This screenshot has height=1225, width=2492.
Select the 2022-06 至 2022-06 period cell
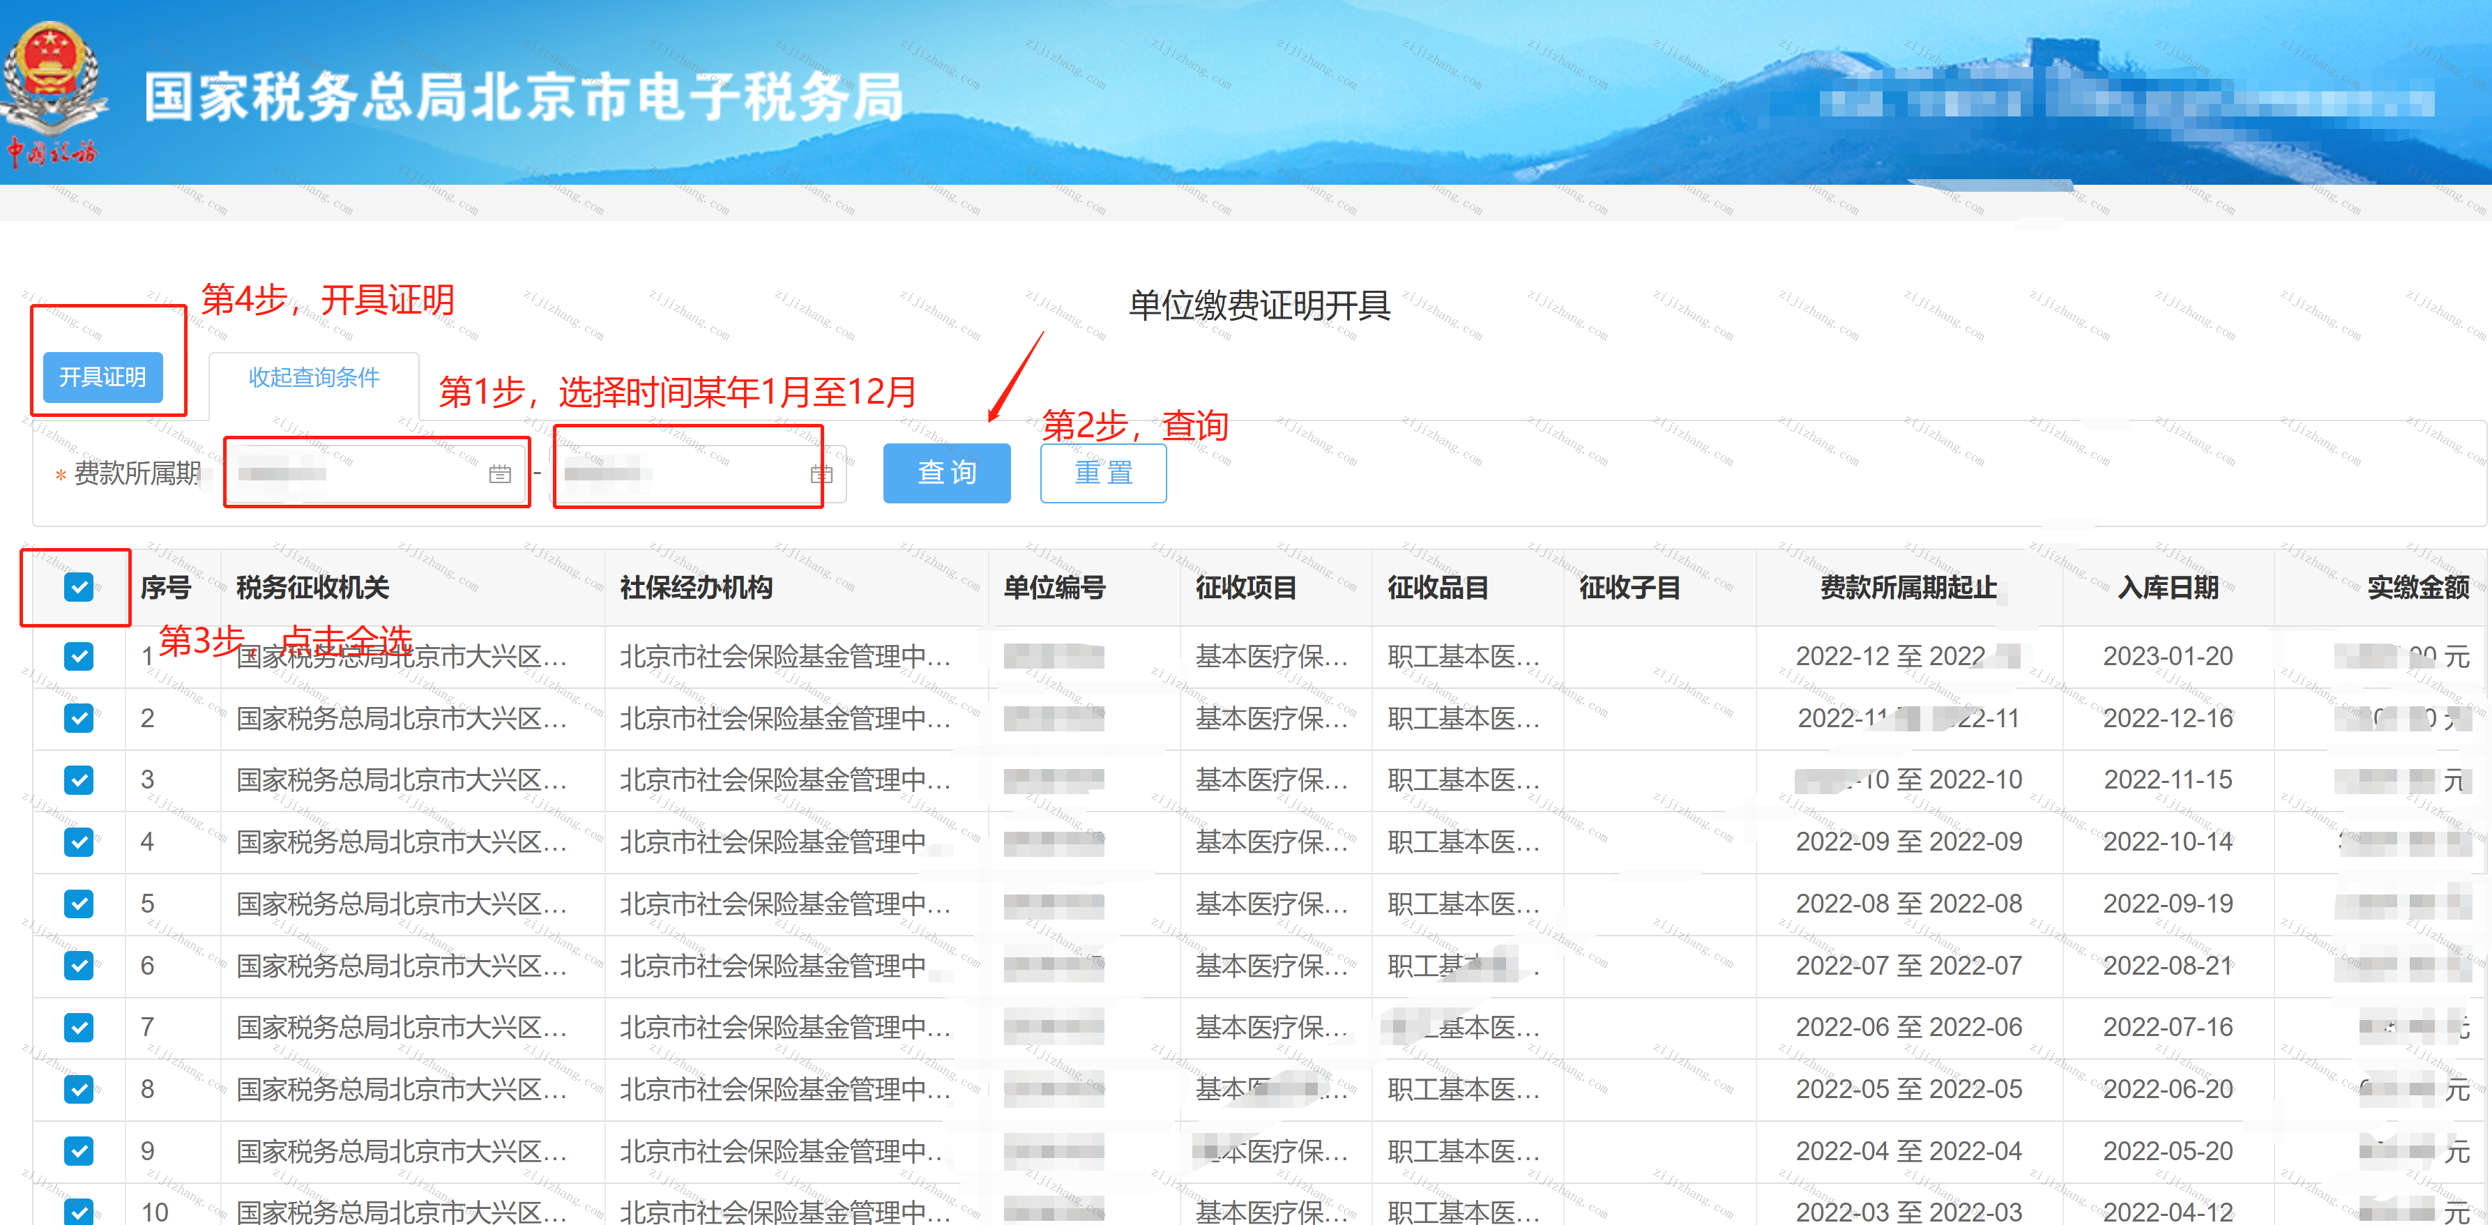click(1908, 1026)
